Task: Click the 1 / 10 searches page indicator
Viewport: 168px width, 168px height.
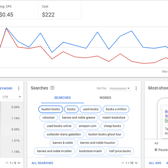Action: (x=129, y=163)
